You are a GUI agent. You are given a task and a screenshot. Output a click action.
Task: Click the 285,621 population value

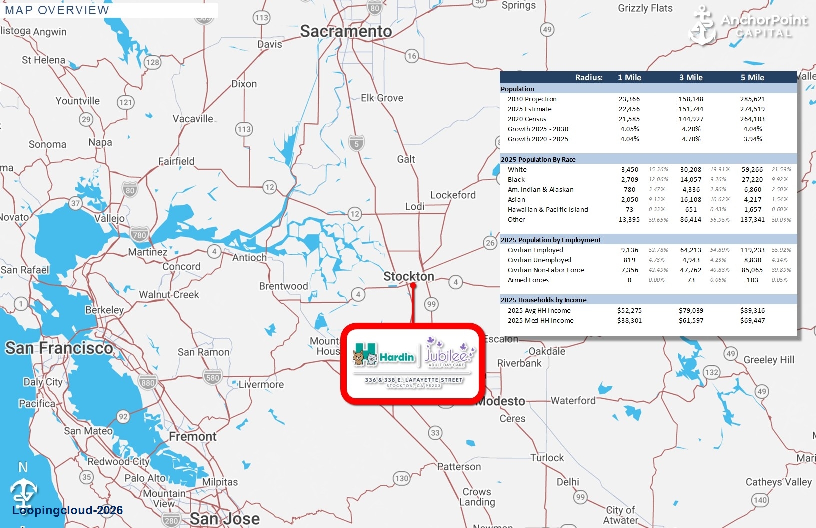[x=752, y=99]
